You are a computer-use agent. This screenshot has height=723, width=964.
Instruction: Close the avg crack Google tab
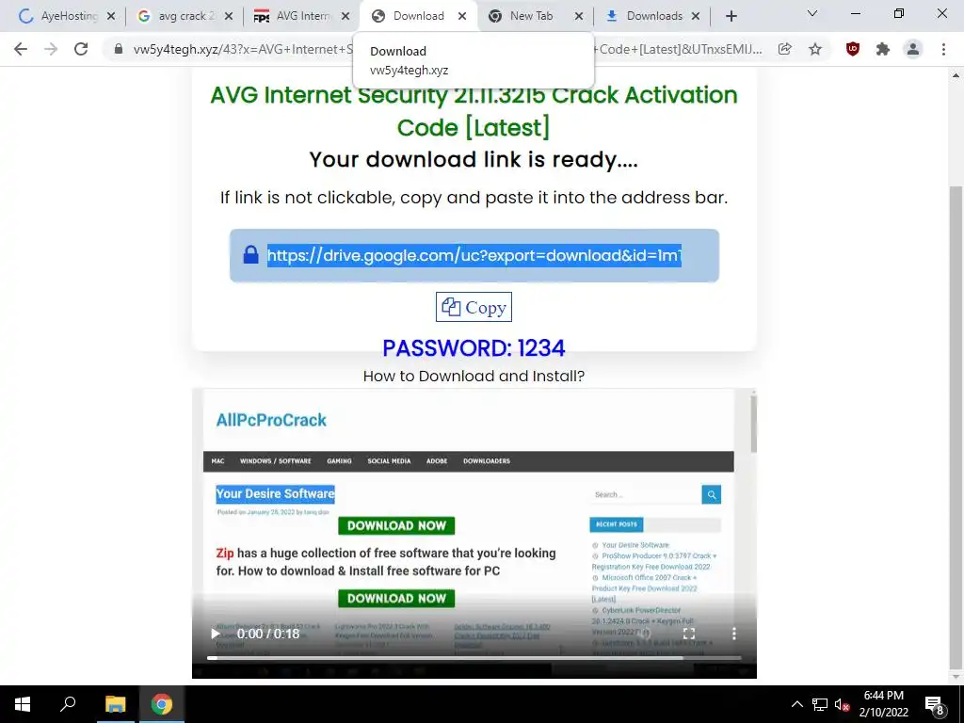coord(228,17)
